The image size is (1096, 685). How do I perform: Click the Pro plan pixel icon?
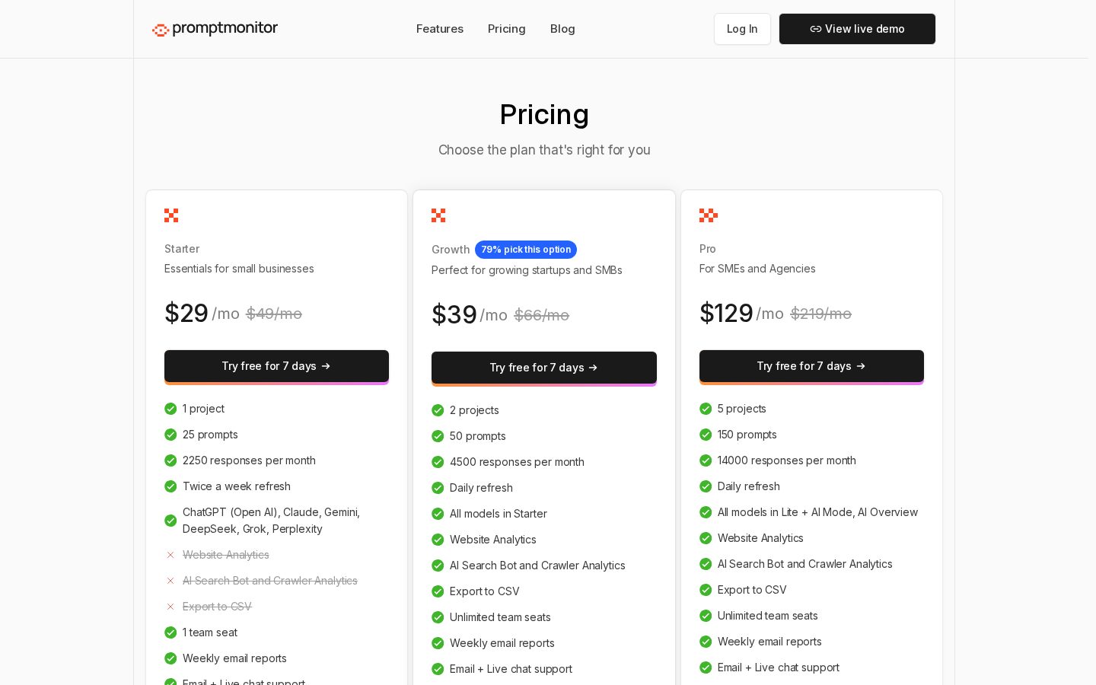point(708,215)
